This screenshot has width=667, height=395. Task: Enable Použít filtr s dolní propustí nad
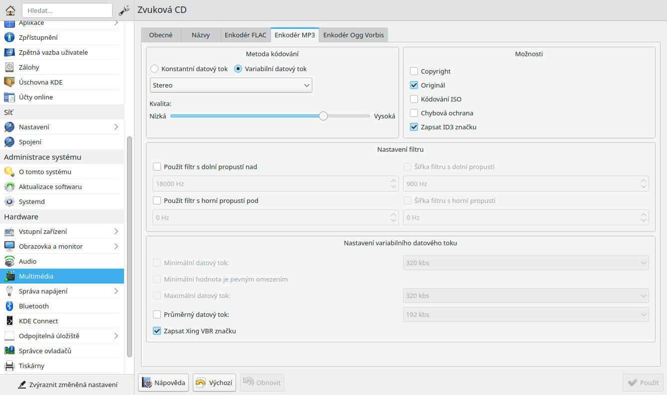(157, 167)
